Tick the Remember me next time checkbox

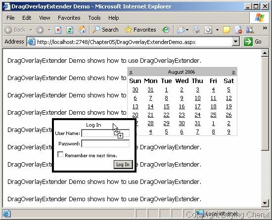coord(60,154)
